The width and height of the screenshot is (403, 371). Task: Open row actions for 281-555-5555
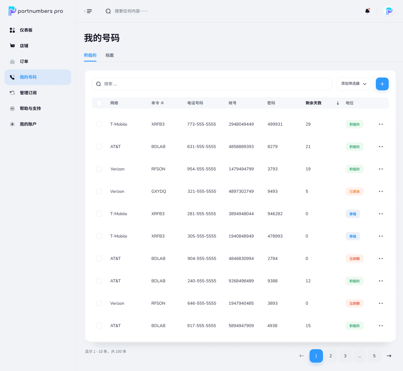pos(381,214)
